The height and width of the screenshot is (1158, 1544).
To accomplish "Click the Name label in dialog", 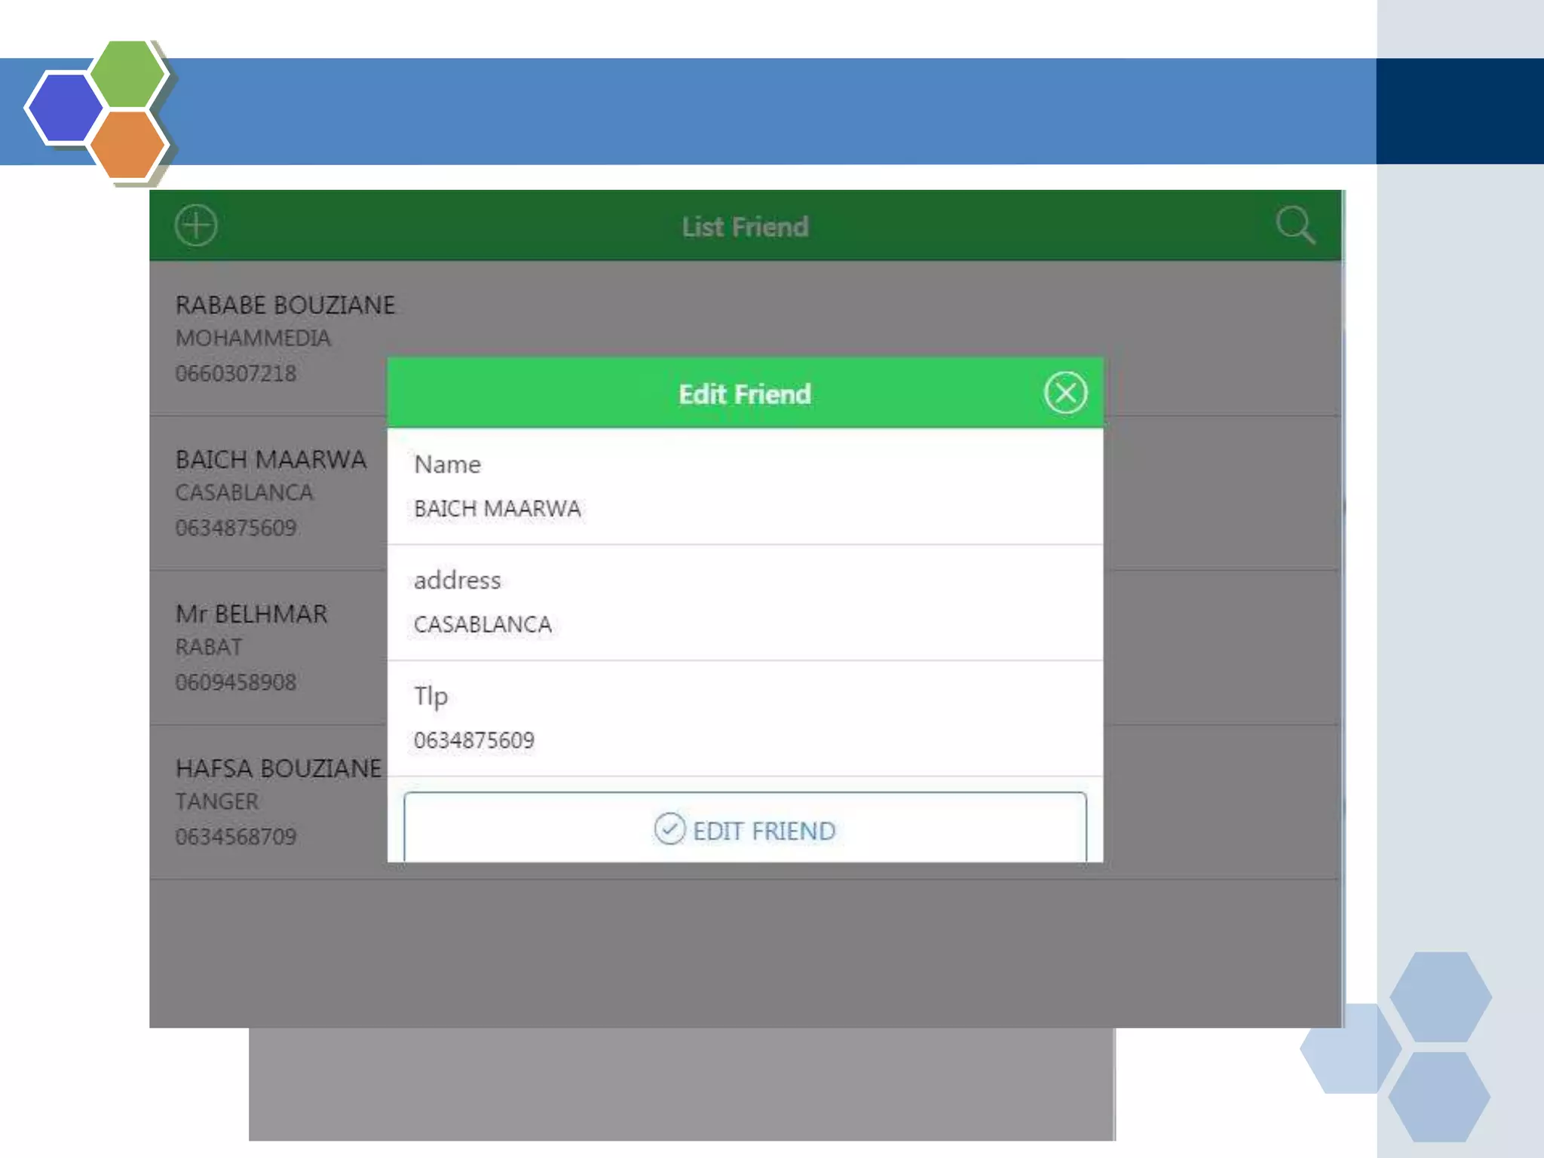I will point(447,464).
